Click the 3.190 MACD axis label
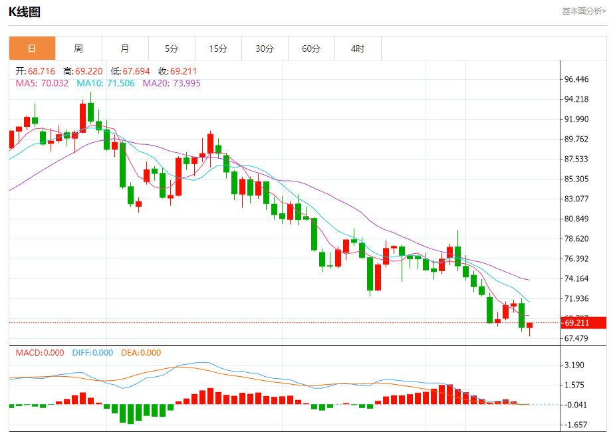The image size is (613, 432). tap(574, 365)
